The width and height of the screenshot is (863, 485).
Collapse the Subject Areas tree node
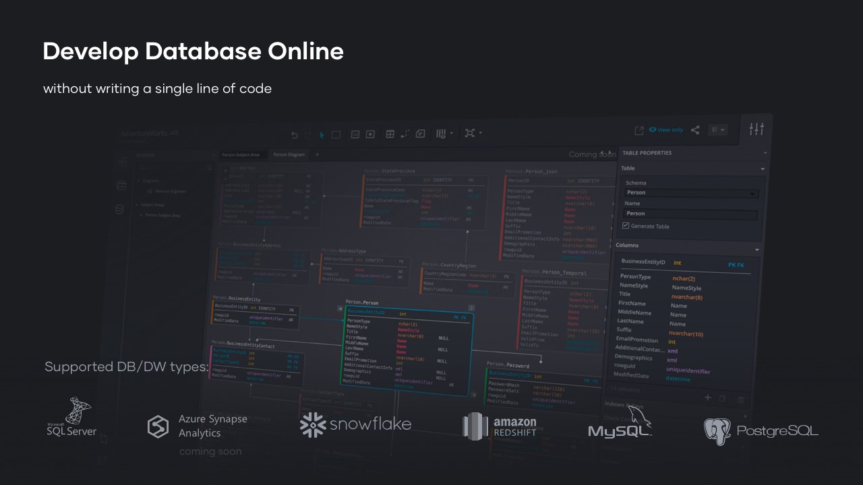coord(136,204)
